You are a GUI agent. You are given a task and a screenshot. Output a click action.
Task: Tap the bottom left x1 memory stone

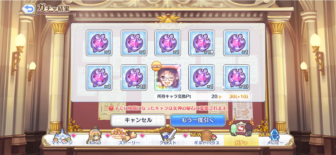(99, 78)
